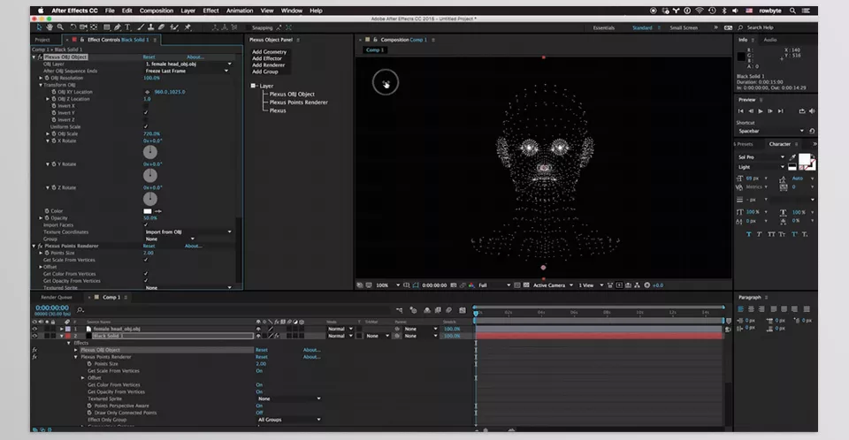Select the Selection arrow tool
849x440 pixels.
(x=38, y=27)
